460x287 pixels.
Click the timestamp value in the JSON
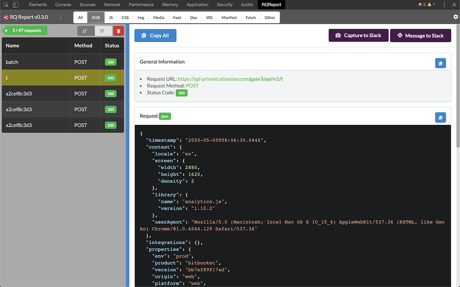224,140
